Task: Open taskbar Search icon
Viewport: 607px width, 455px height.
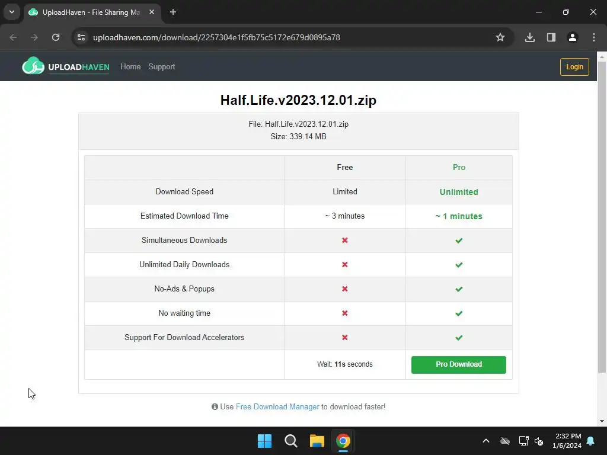Action: 290,441
